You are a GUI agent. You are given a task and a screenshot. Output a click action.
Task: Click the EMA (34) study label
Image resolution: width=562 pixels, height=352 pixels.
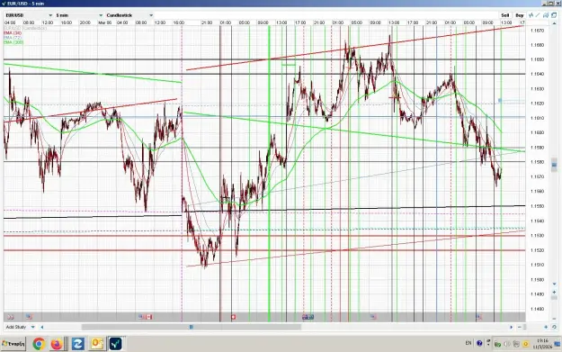point(13,32)
